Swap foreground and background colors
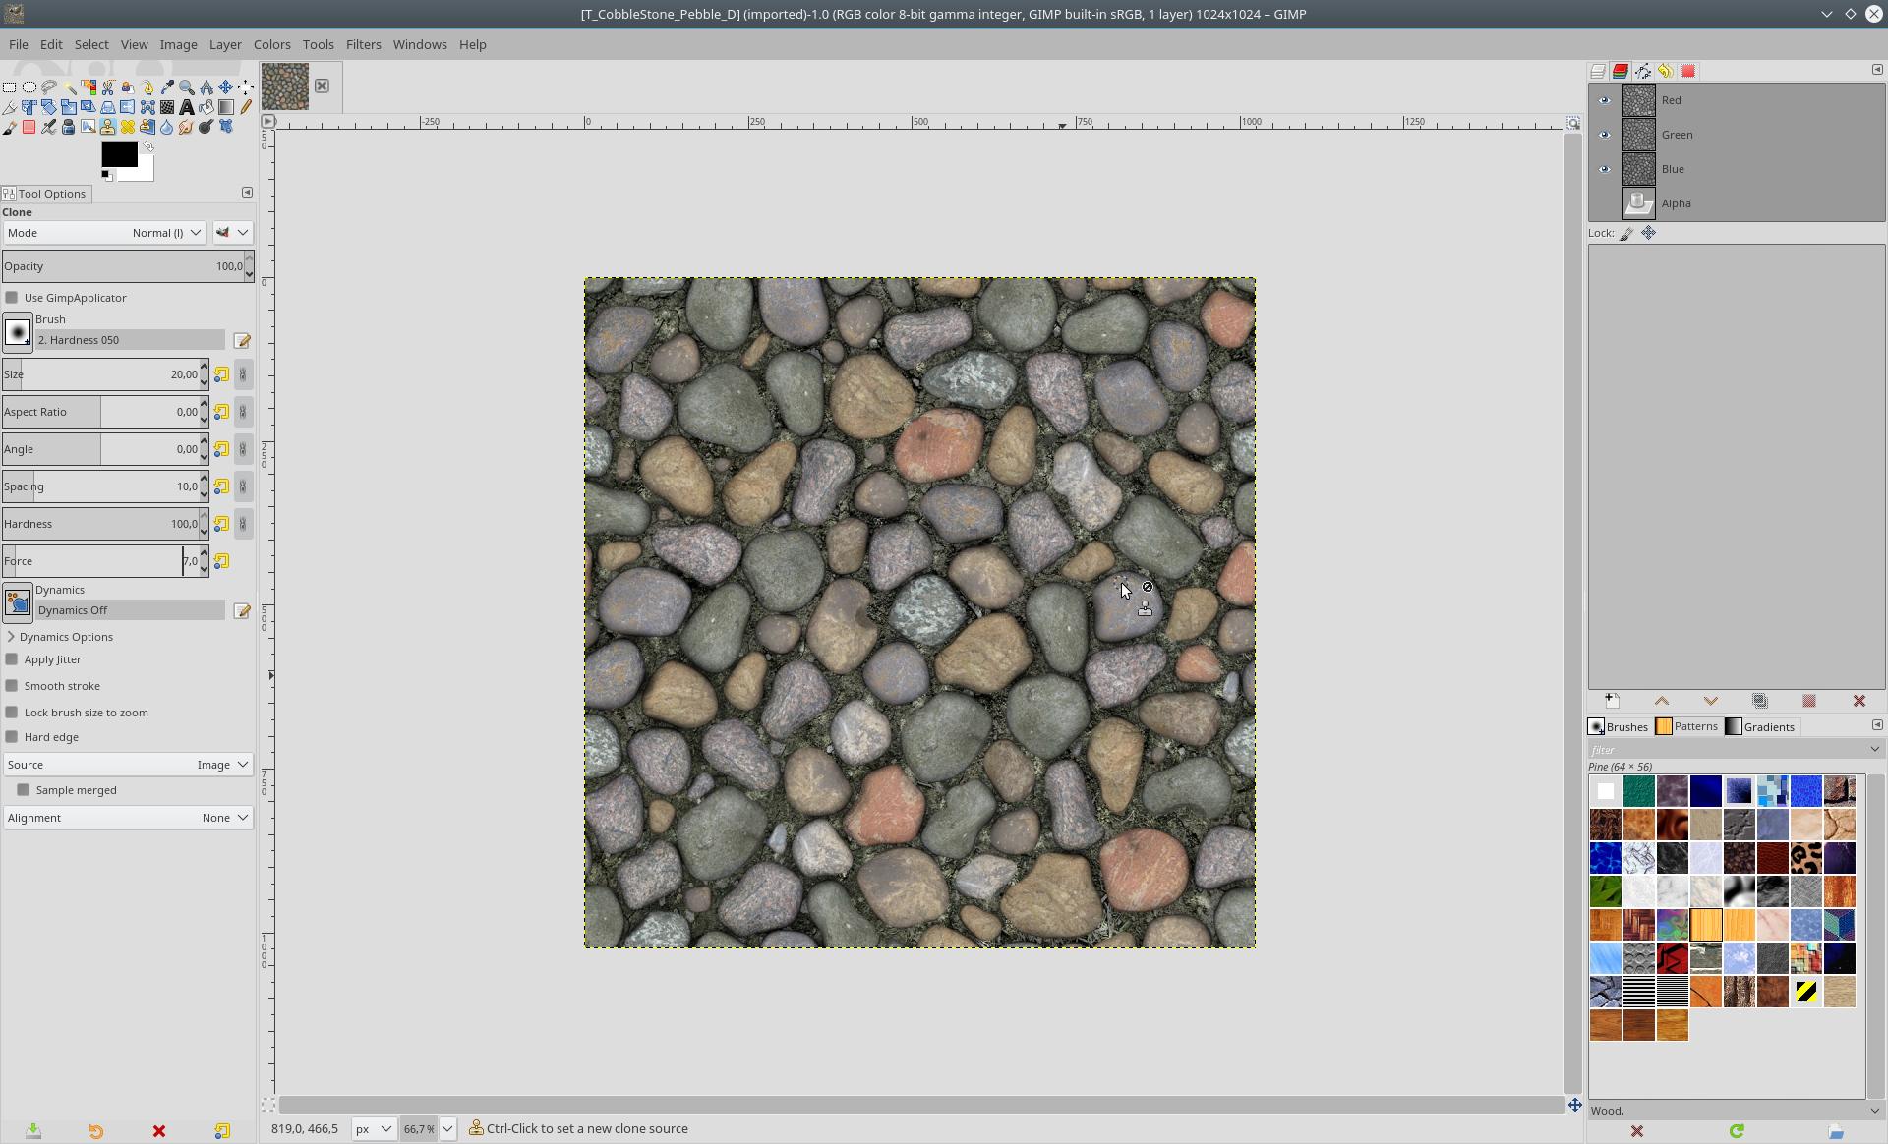Image resolution: width=1888 pixels, height=1144 pixels. pos(148,146)
